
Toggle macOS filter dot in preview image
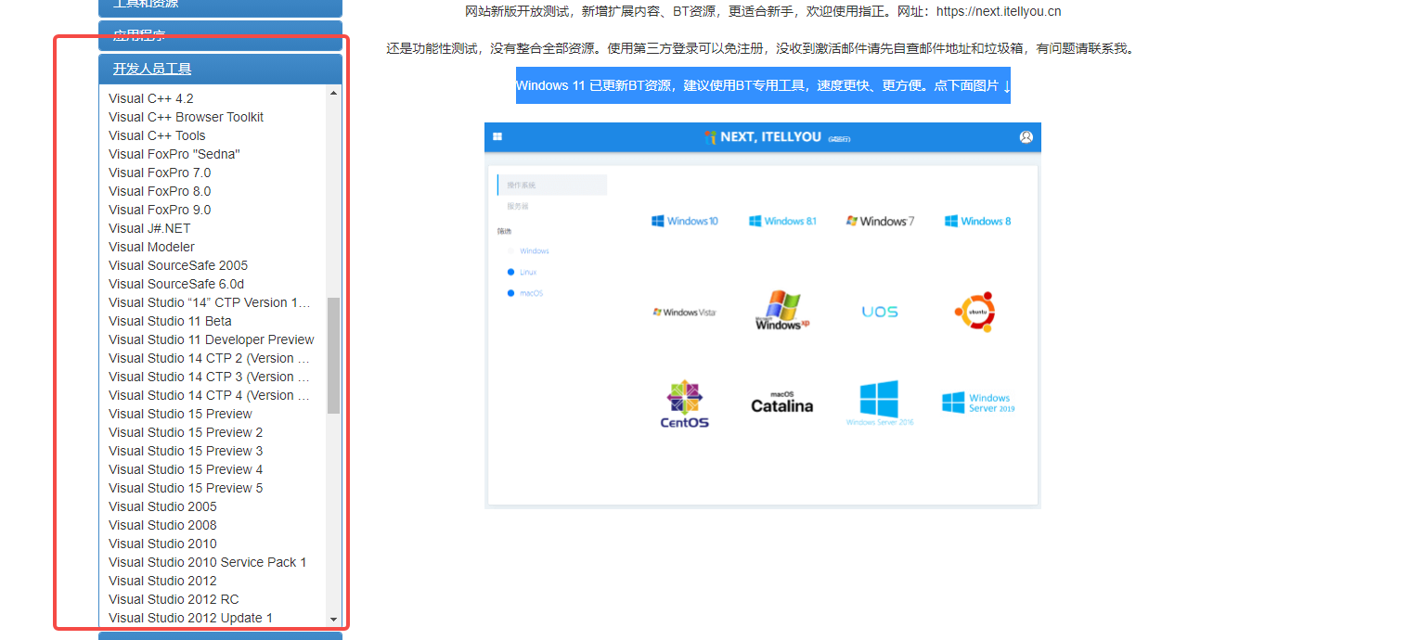[510, 293]
